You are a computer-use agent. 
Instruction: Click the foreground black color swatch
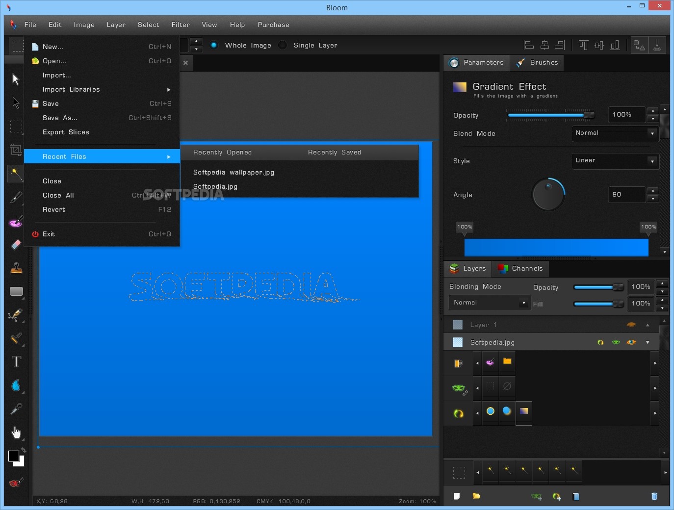pos(14,456)
